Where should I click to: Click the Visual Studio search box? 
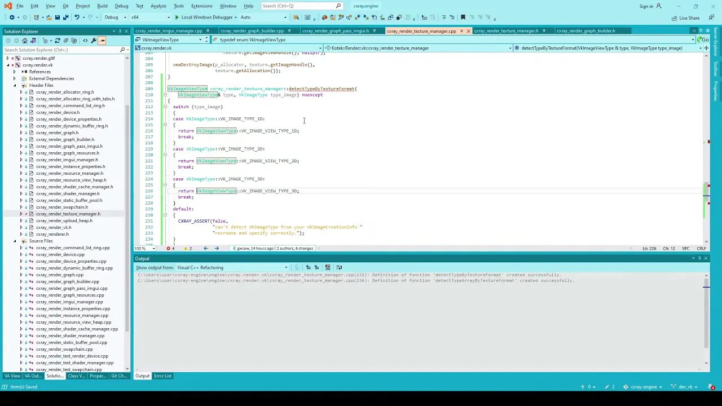pyautogui.click(x=301, y=6)
